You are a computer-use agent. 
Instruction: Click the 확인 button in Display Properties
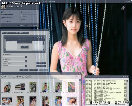point(24,70)
